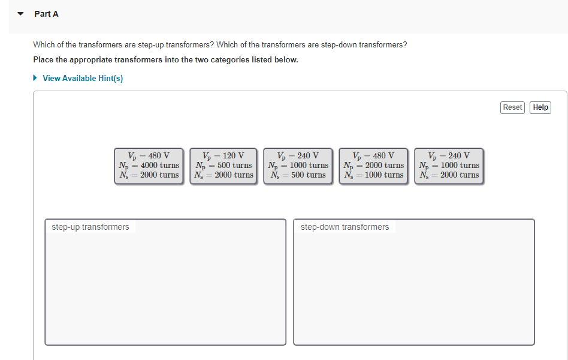Click the transformer with equal primary and secondary turns
The width and height of the screenshot is (568, 360).
373,166
